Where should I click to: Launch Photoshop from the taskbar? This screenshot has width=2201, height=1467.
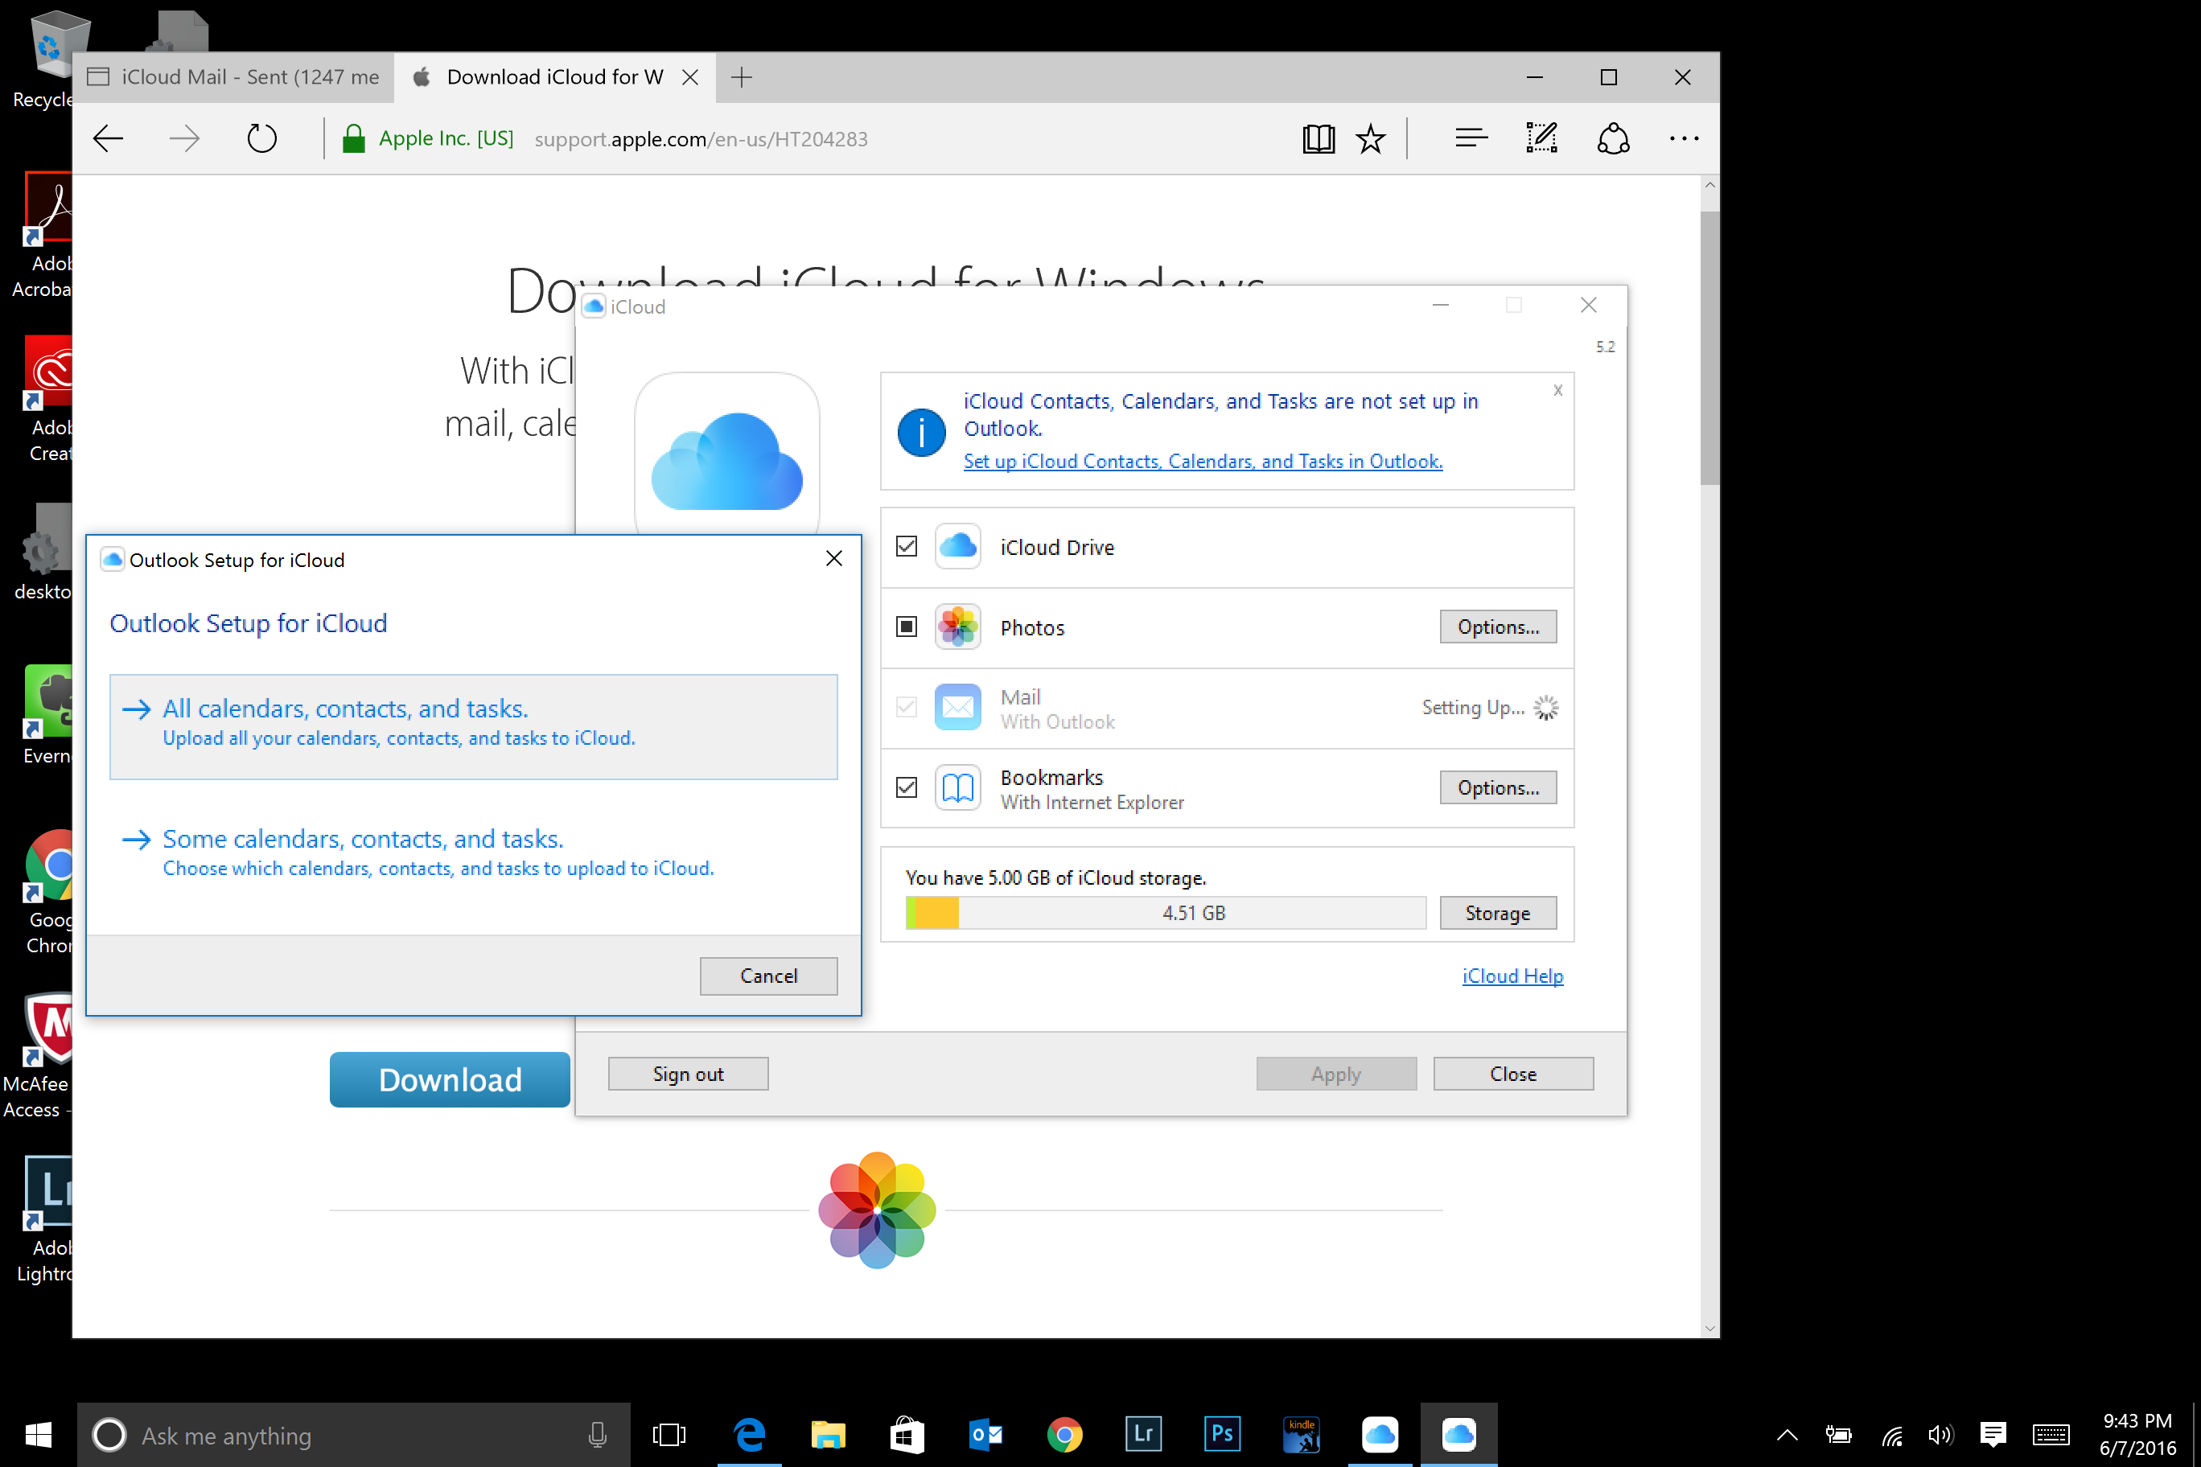pos(1222,1434)
